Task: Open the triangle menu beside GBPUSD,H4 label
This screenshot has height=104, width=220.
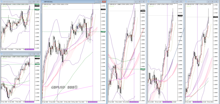Action: click(x=109, y=4)
